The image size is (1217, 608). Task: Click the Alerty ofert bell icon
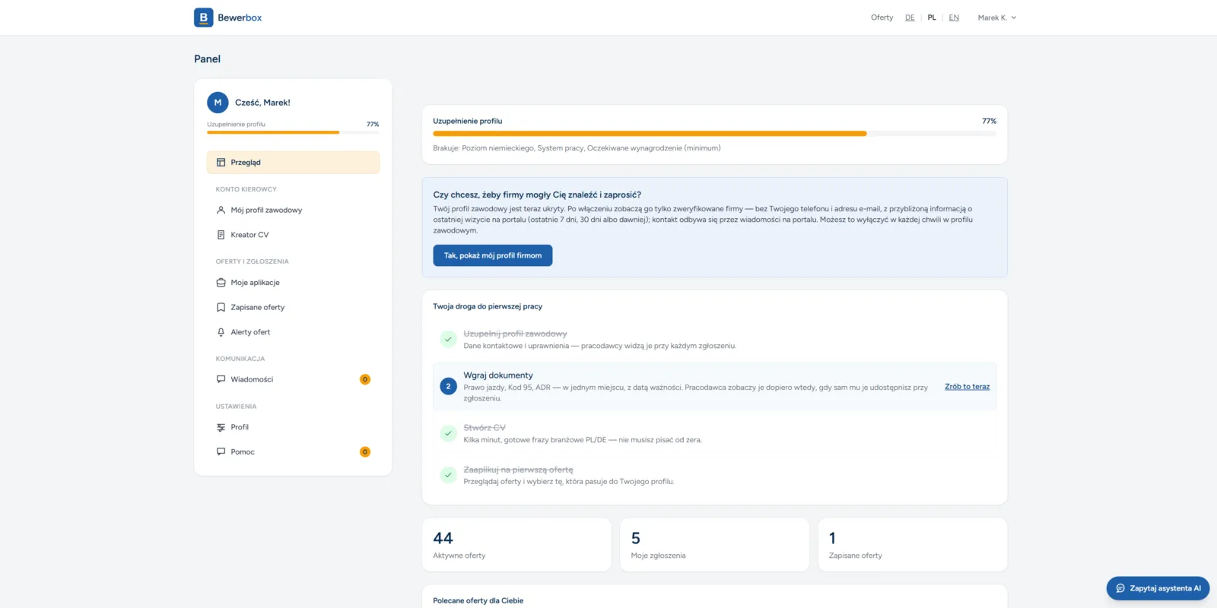click(x=221, y=332)
